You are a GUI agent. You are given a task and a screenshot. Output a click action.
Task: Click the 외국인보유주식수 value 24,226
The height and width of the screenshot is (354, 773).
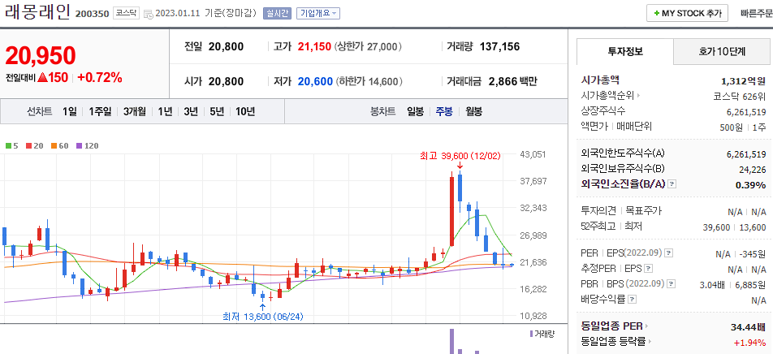752,170
